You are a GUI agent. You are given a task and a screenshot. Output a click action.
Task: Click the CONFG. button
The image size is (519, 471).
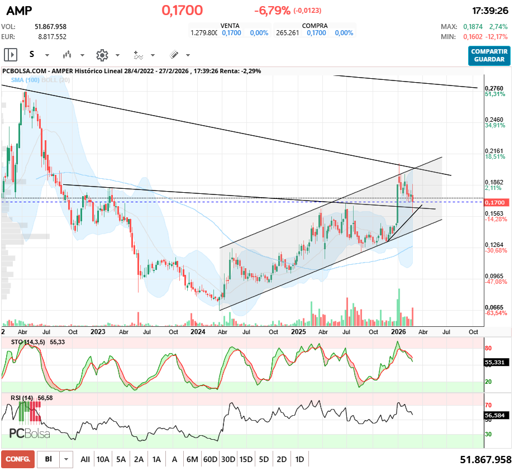pos(18,459)
